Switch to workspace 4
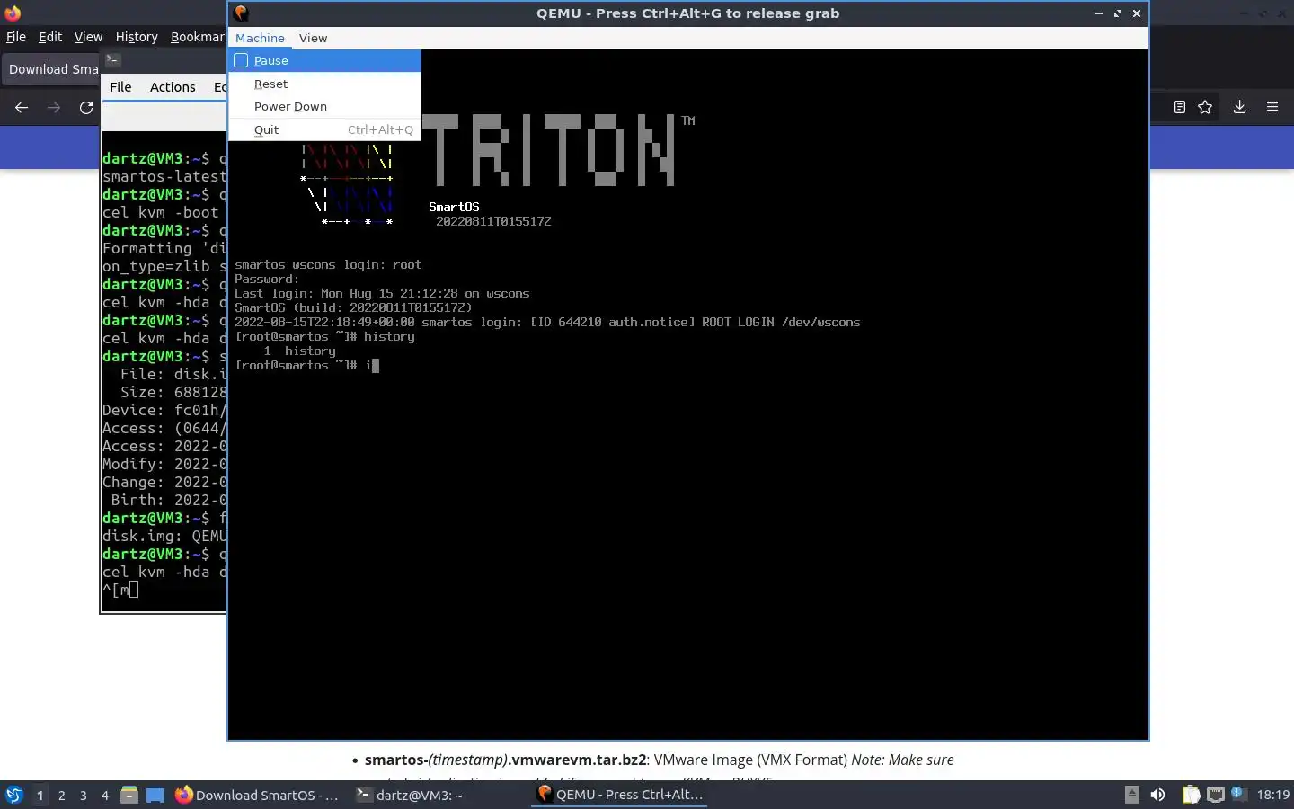 tap(105, 795)
